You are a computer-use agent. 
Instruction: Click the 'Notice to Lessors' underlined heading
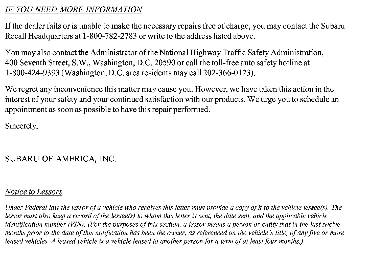(34, 192)
